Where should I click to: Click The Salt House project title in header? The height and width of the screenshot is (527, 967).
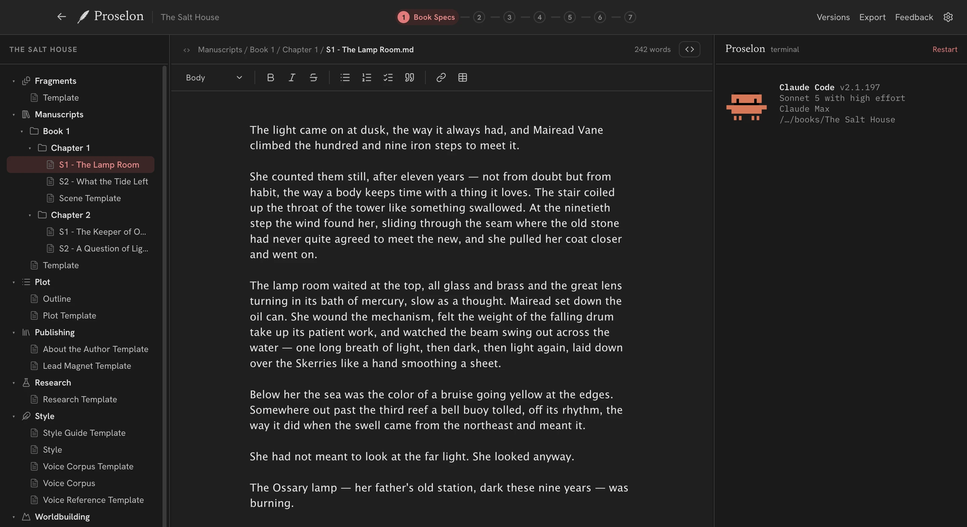click(190, 17)
